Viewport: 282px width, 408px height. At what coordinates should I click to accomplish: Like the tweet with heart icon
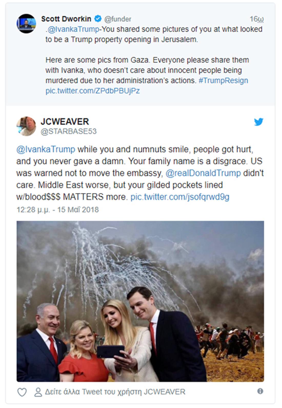22,392
